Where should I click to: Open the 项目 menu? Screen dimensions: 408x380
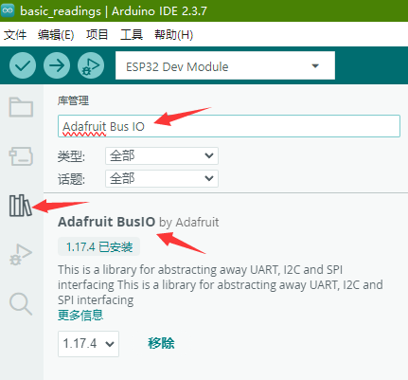[x=97, y=34]
